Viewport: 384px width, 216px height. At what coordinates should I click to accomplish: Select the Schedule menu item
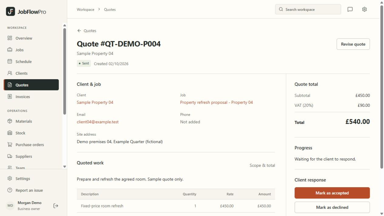[31, 62]
